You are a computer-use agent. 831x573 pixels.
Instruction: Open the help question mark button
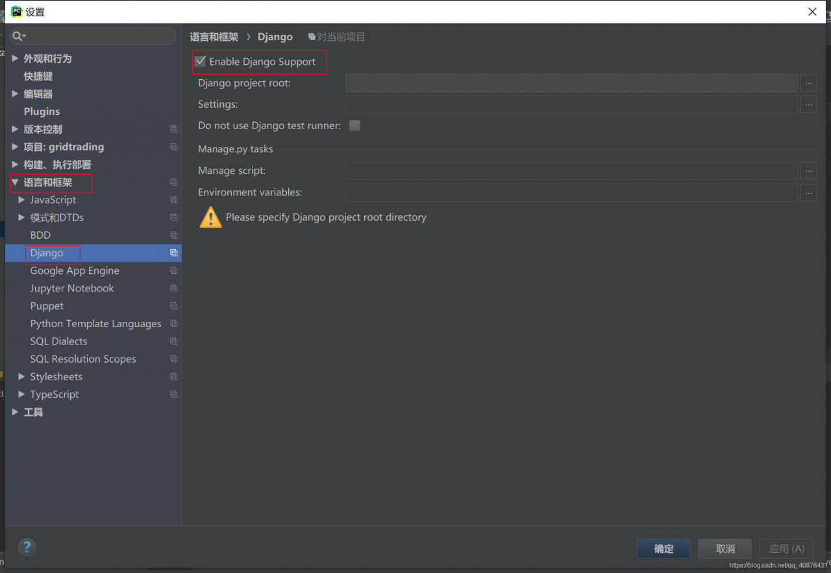(x=27, y=546)
